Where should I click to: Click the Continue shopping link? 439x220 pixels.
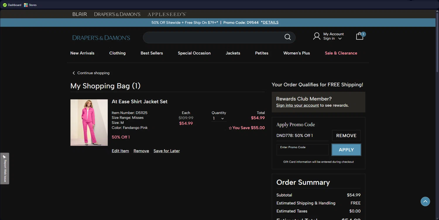93,73
